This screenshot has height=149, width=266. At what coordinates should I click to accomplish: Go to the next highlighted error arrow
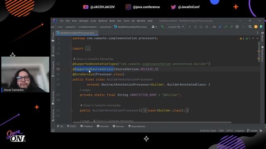(x=258, y=38)
